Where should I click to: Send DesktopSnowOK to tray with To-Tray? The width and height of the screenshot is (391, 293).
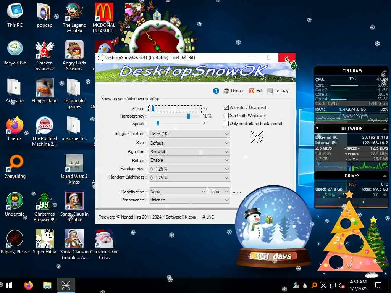point(278,91)
